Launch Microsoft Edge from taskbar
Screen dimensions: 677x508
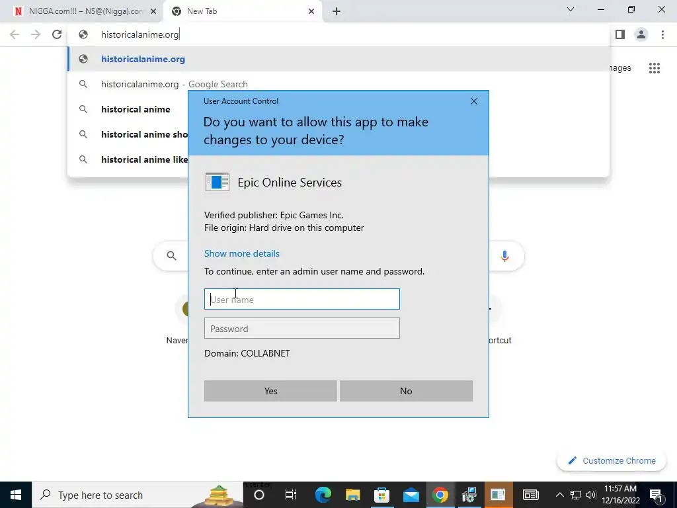click(x=323, y=495)
